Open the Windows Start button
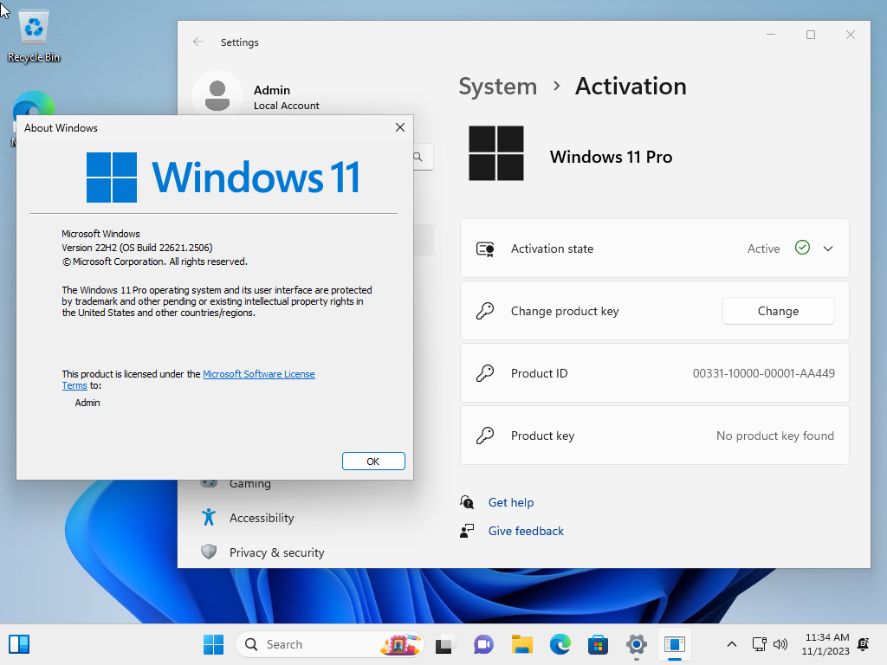The width and height of the screenshot is (887, 665). pyautogui.click(x=213, y=644)
